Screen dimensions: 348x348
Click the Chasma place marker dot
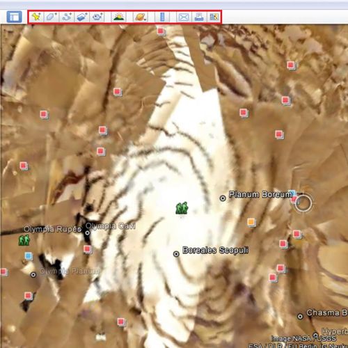pos(300,316)
